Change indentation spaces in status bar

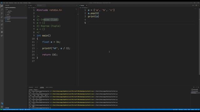point(181,110)
